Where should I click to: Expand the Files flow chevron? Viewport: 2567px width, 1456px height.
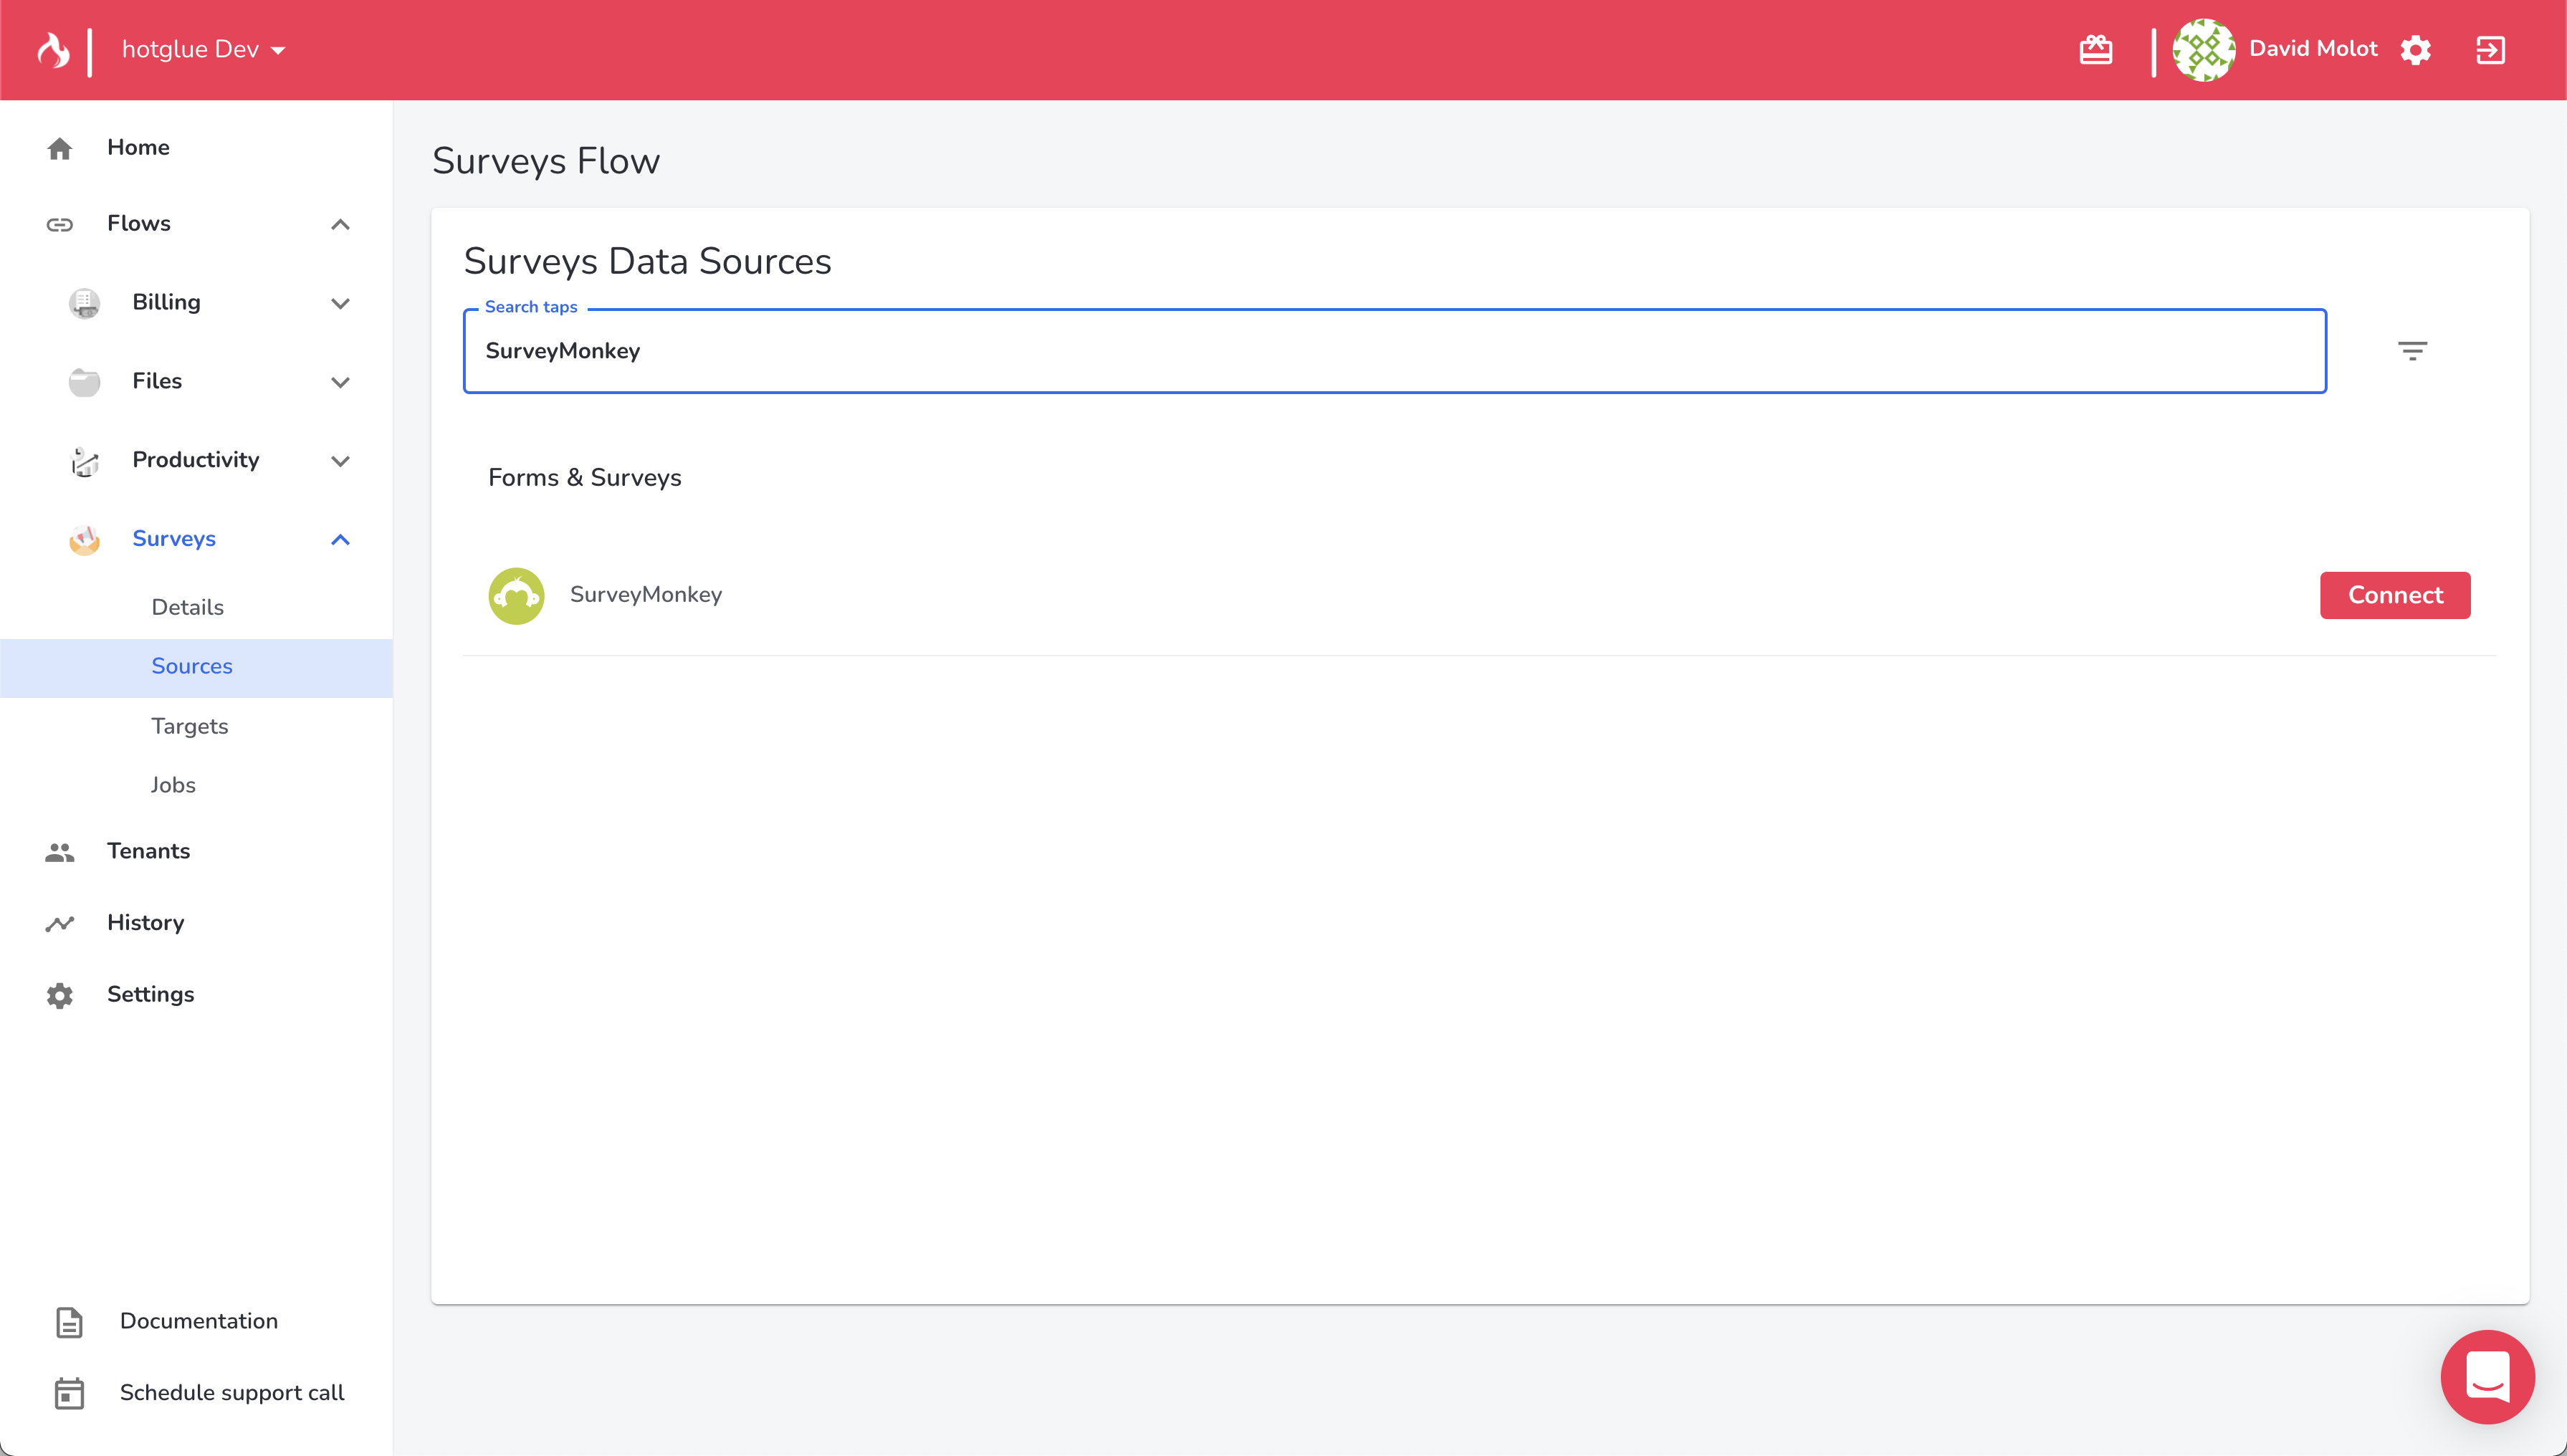pos(340,382)
